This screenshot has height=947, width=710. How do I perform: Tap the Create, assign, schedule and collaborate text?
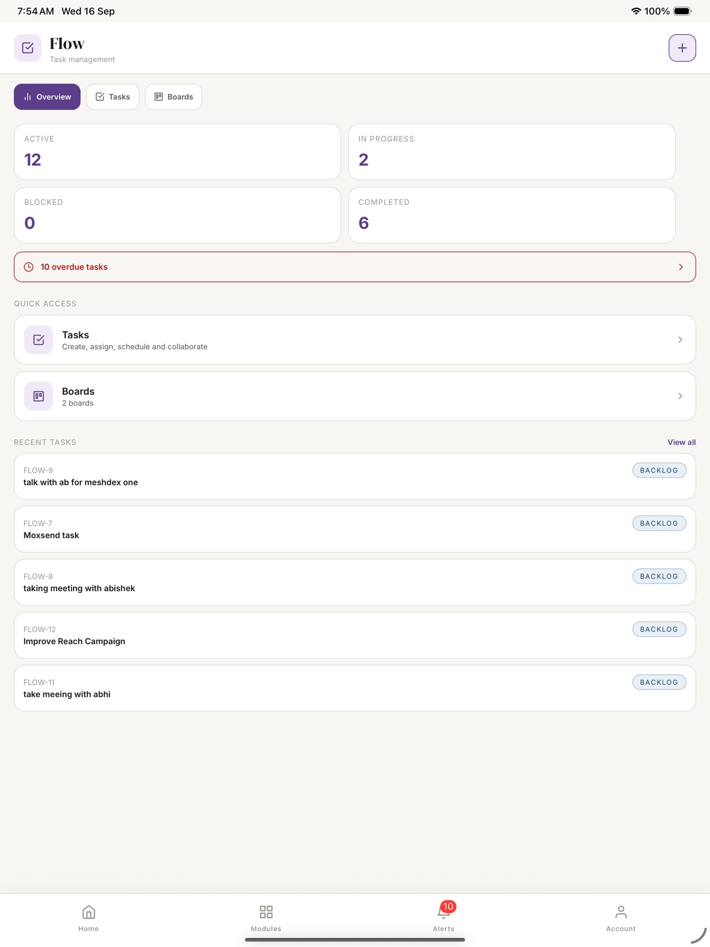point(135,347)
